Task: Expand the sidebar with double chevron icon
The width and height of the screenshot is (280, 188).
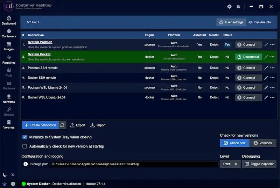Action: pos(13,175)
